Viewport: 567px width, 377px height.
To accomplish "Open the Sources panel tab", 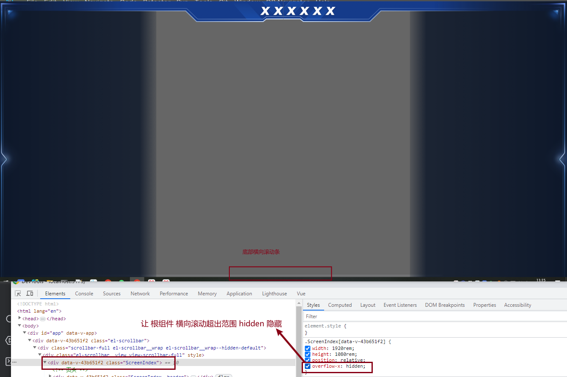I will (112, 294).
